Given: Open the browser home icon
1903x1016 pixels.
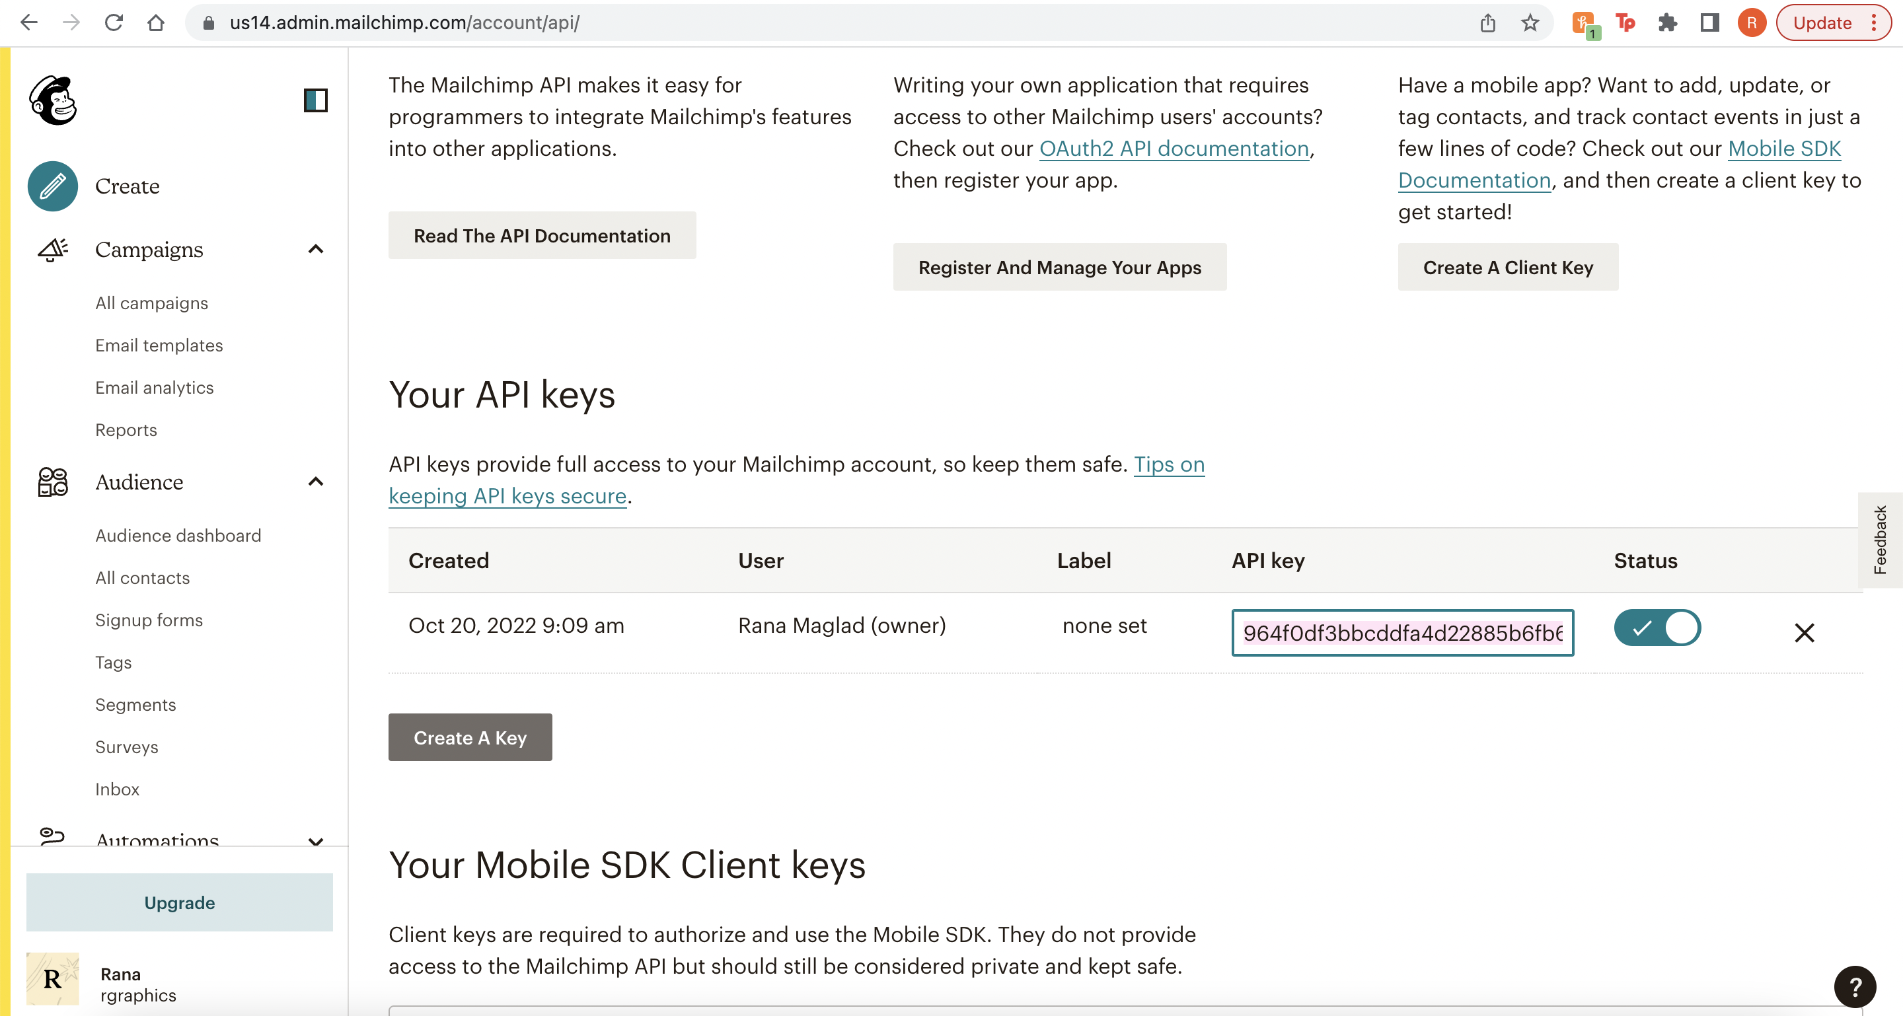Looking at the screenshot, I should coord(156,23).
